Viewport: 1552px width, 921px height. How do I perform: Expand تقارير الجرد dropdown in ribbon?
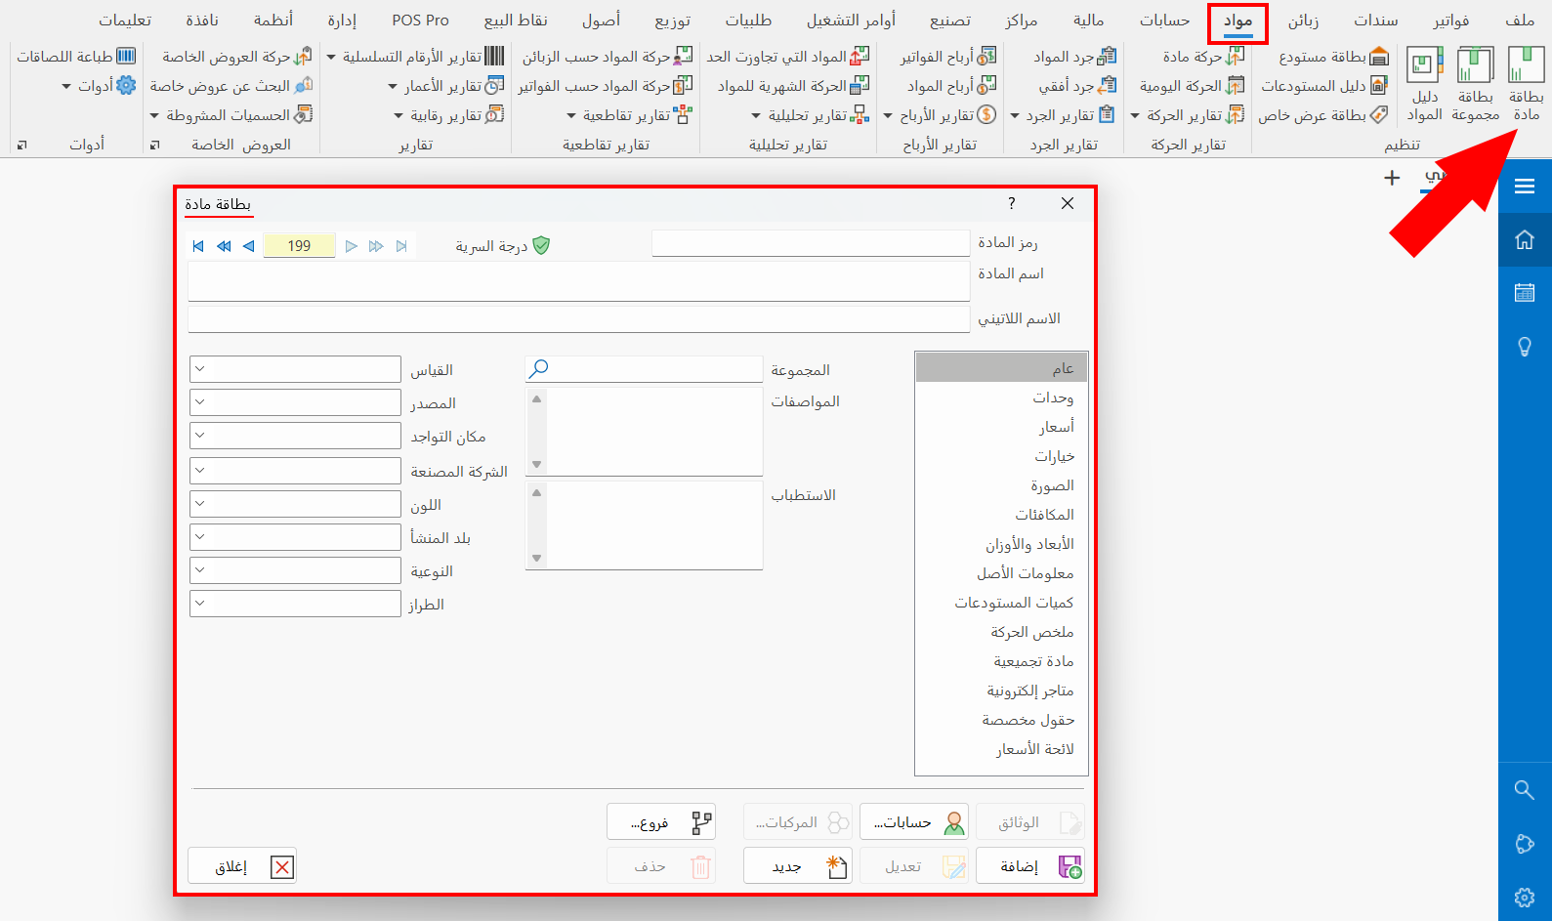coord(1063,115)
